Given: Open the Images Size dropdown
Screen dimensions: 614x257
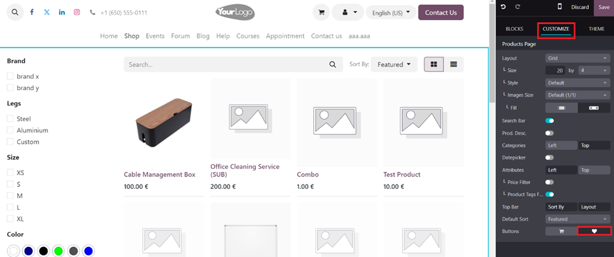Looking at the screenshot, I should click(x=577, y=95).
